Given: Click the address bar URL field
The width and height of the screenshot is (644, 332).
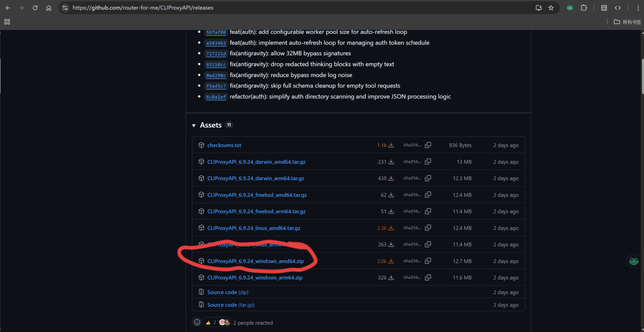Looking at the screenshot, I should click(296, 8).
